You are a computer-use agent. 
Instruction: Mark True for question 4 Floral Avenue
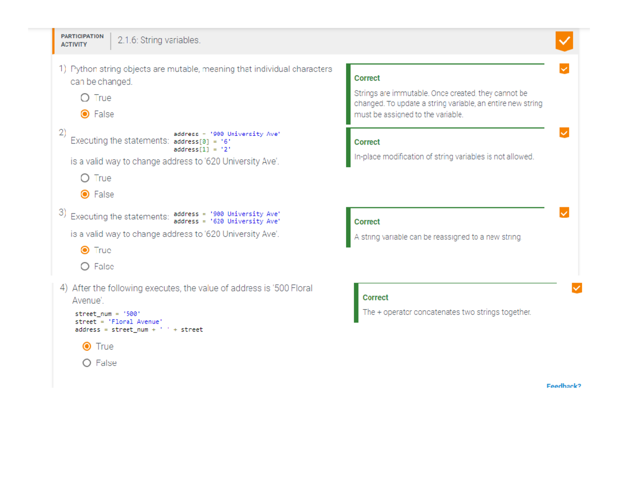coord(87,346)
